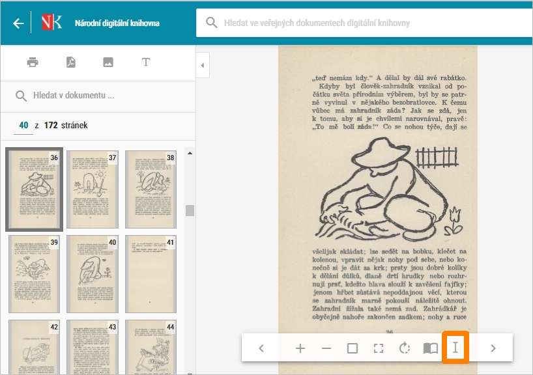Image resolution: width=533 pixels, height=375 pixels.
Task: Activate the text selection tool
Action: point(455,348)
